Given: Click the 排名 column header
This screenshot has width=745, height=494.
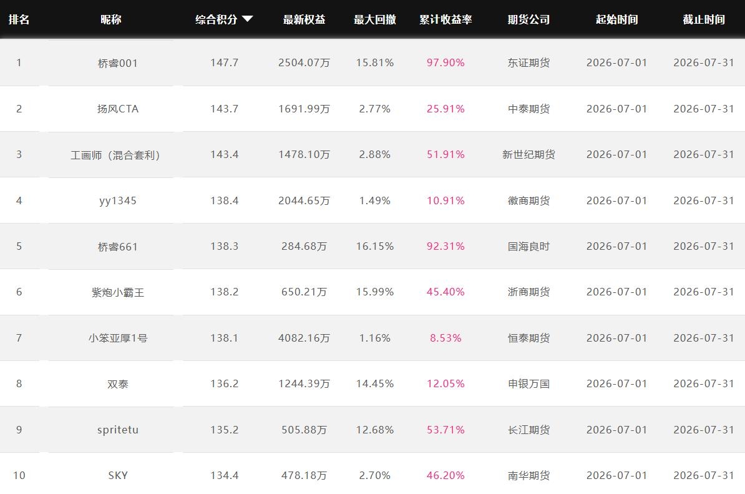Looking at the screenshot, I should 19,19.
